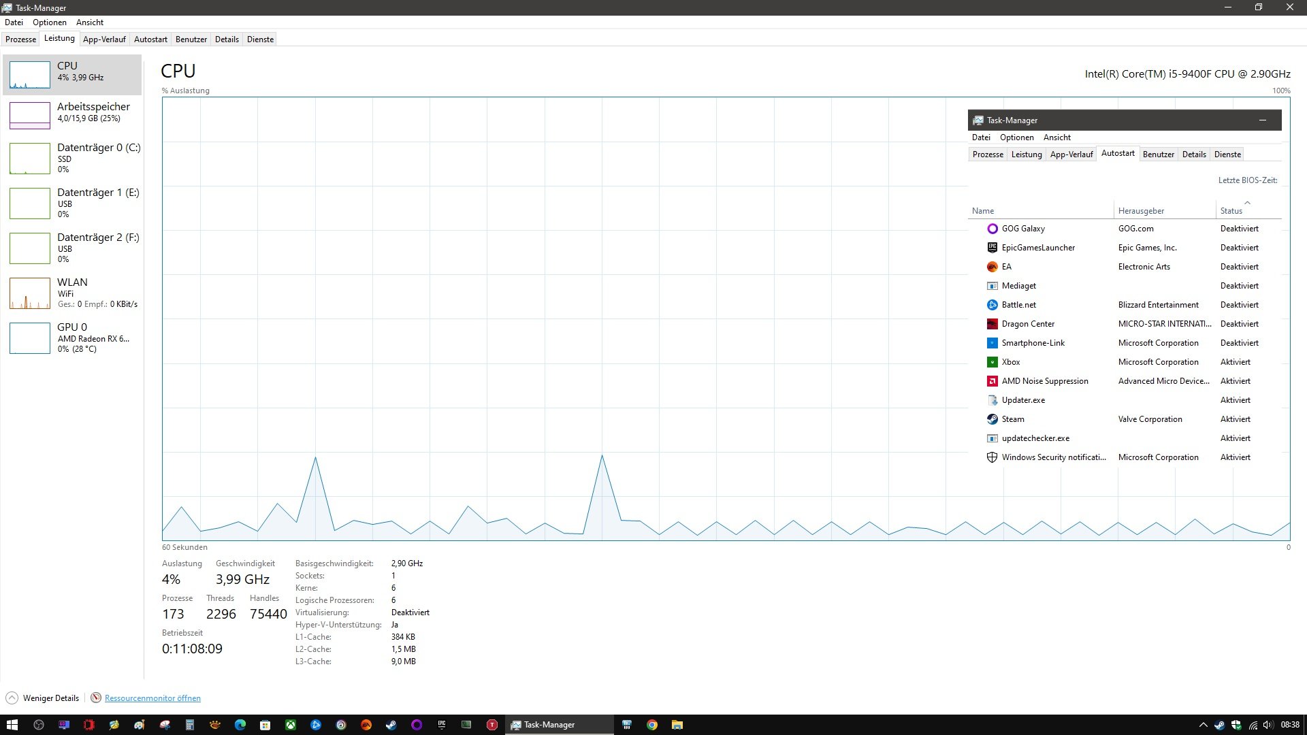Select Prozesse tab in smaller Task-Manager window
Image resolution: width=1307 pixels, height=735 pixels.
click(988, 154)
